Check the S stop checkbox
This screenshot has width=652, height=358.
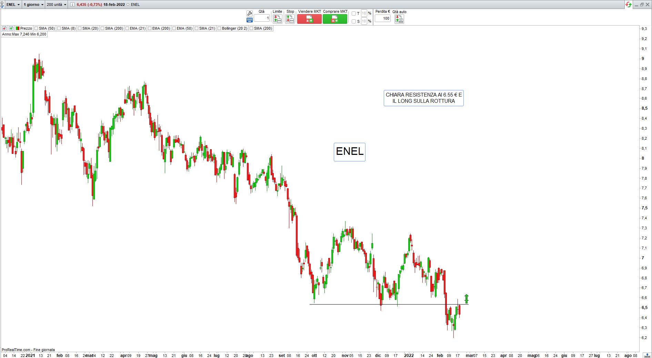(x=353, y=21)
